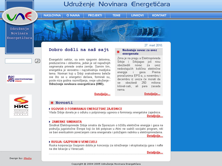Click Detaljnije under Gazprom news item
Image resolution: width=222 pixels, height=166 pixels.
tap(155, 152)
